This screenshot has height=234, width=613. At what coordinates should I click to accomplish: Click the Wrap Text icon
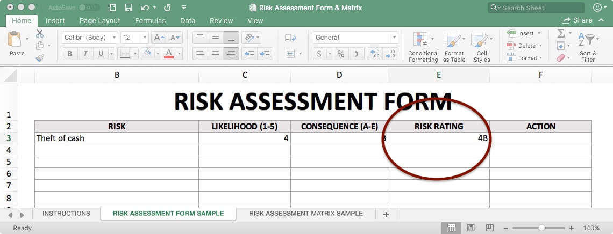point(290,38)
